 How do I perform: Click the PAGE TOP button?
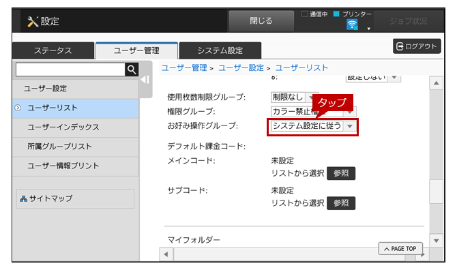click(x=400, y=249)
